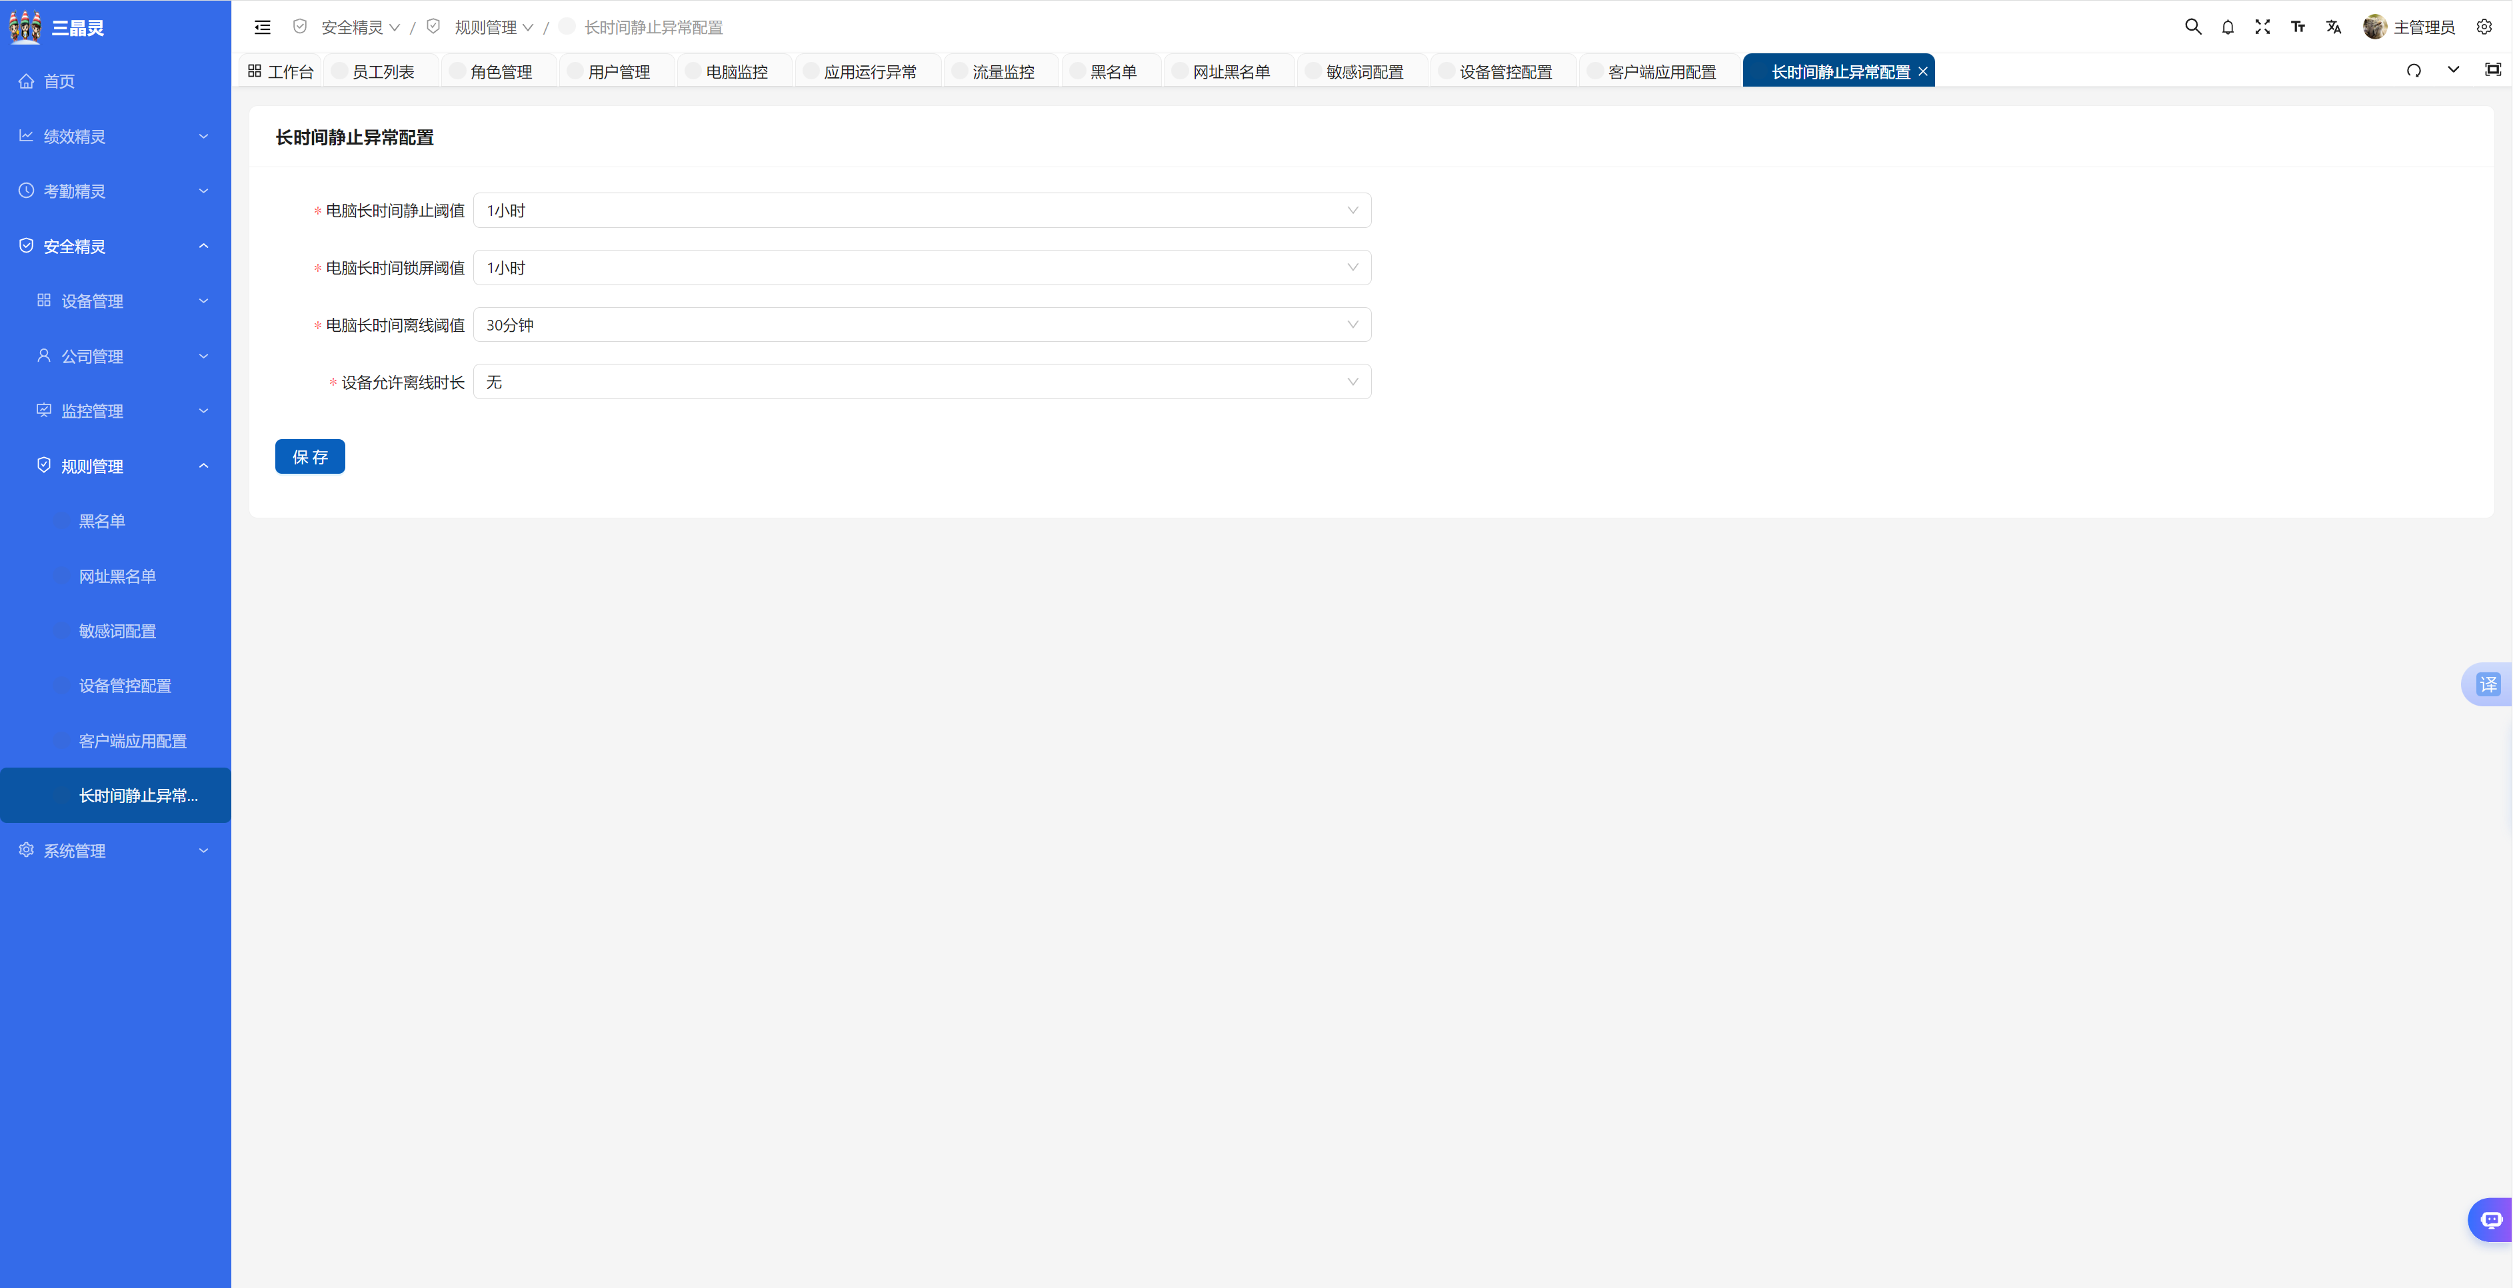Screen dimensions: 2517x1288
Task: Close the 长时间静止异常配置 tab
Action: 1923,72
